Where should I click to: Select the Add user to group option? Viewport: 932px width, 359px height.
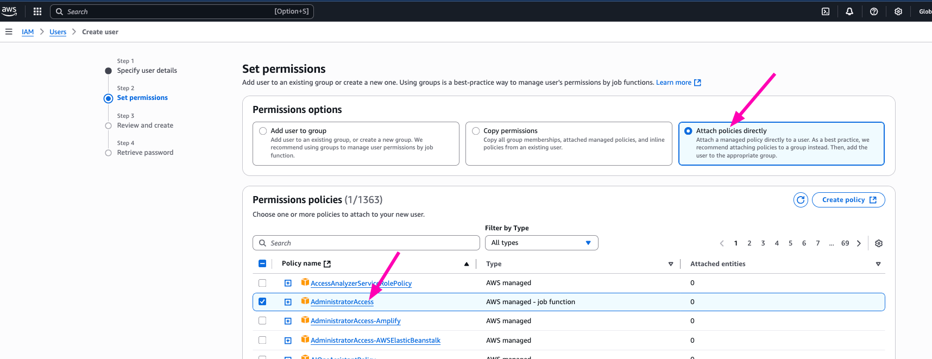coord(263,131)
